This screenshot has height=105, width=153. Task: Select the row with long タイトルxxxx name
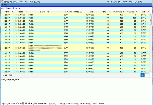click(75, 48)
